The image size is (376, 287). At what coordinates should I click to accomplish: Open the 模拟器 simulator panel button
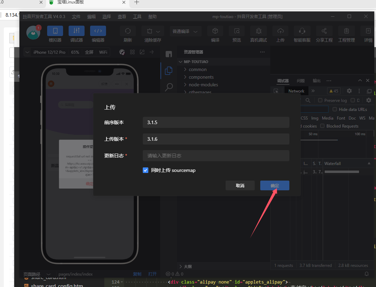[55, 31]
